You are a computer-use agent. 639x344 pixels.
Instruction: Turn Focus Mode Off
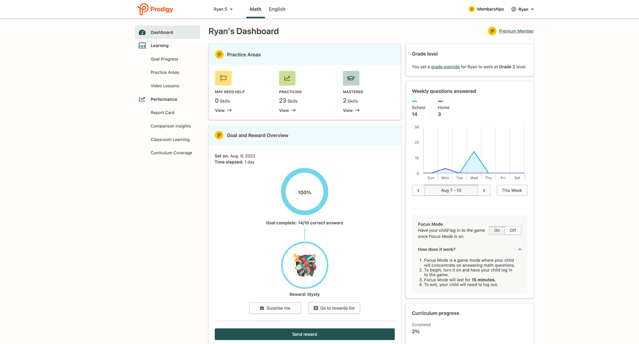(x=512, y=230)
